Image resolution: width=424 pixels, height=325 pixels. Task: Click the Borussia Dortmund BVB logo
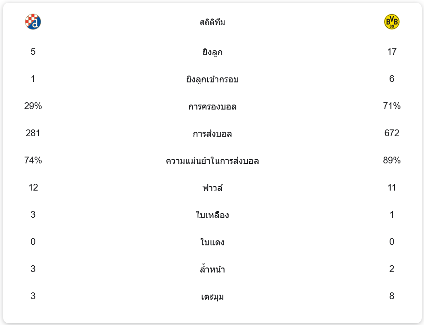click(391, 22)
